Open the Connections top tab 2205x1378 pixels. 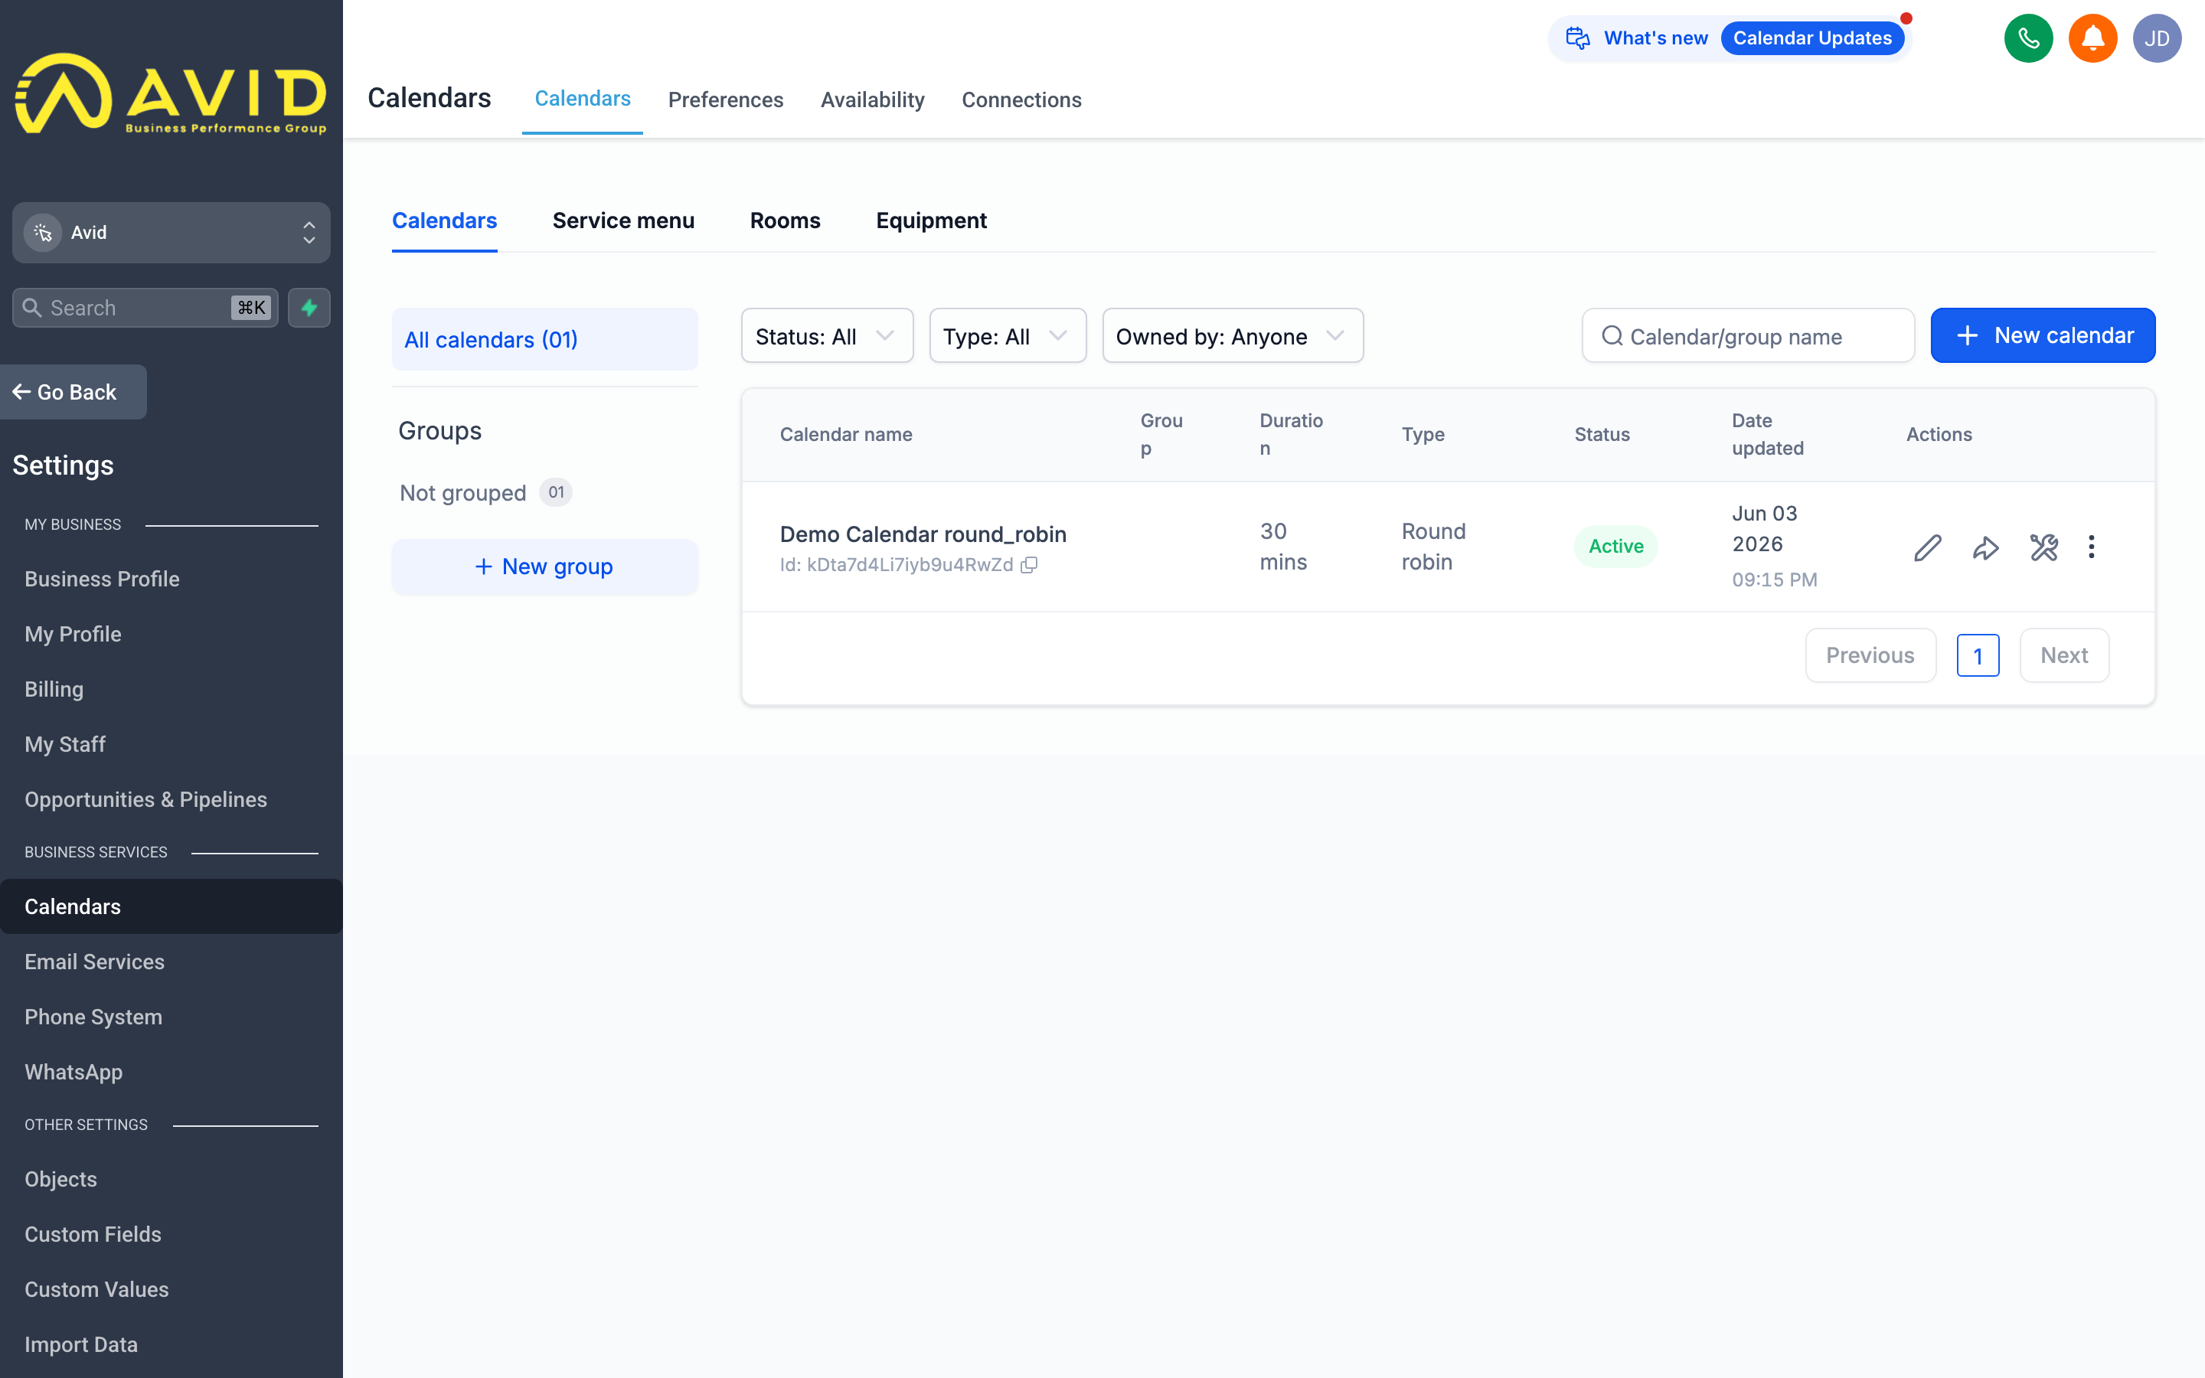coord(1021,100)
